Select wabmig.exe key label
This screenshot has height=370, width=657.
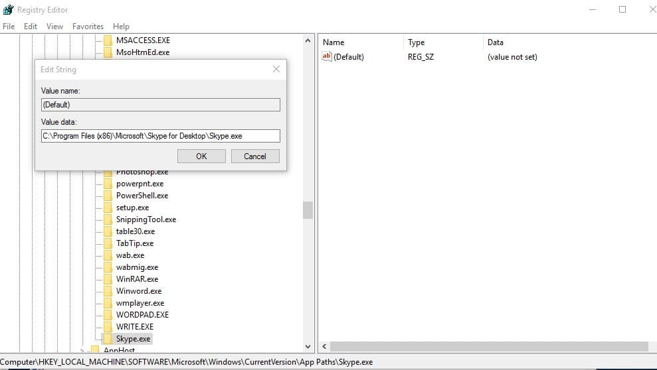137,267
